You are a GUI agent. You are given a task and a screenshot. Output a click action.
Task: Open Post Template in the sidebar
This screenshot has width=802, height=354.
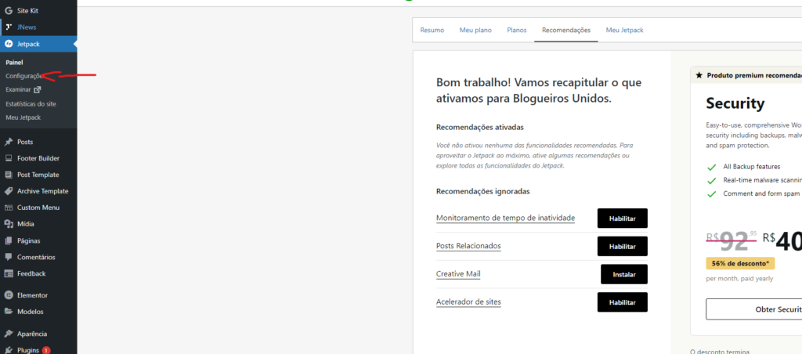(x=38, y=175)
